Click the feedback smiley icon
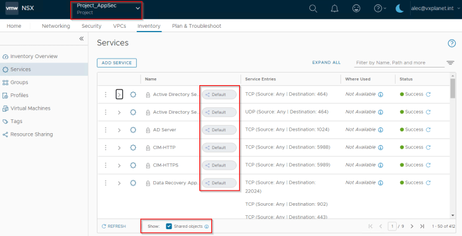 click(356, 9)
